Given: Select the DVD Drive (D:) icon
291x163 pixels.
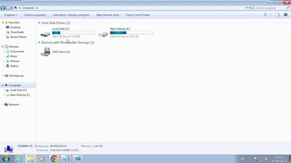Looking at the screenshot, I should (45, 52).
